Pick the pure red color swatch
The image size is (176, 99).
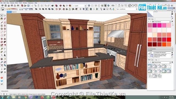[169, 40]
